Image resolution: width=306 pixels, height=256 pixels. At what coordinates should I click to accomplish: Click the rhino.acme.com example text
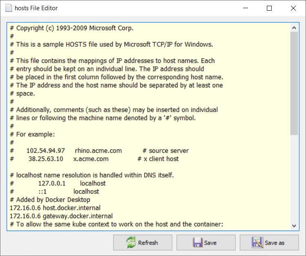coord(98,150)
